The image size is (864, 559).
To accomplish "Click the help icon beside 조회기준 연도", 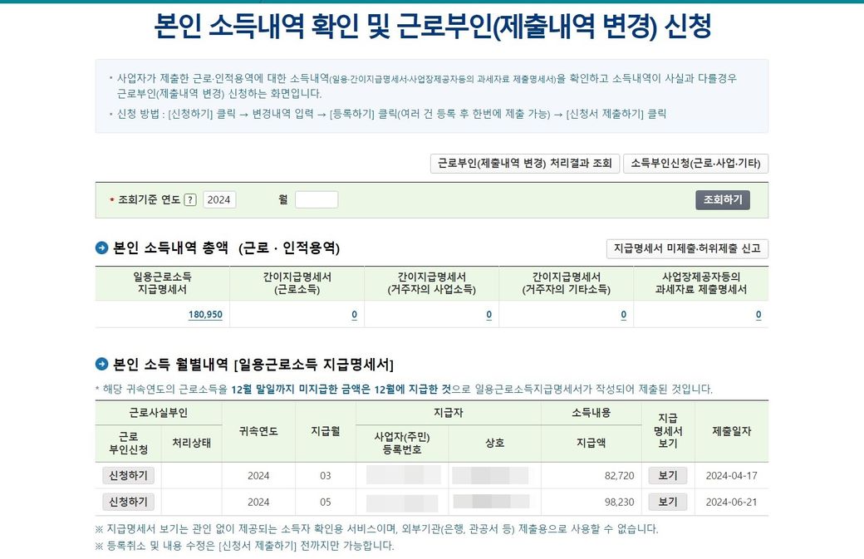I will 190,199.
